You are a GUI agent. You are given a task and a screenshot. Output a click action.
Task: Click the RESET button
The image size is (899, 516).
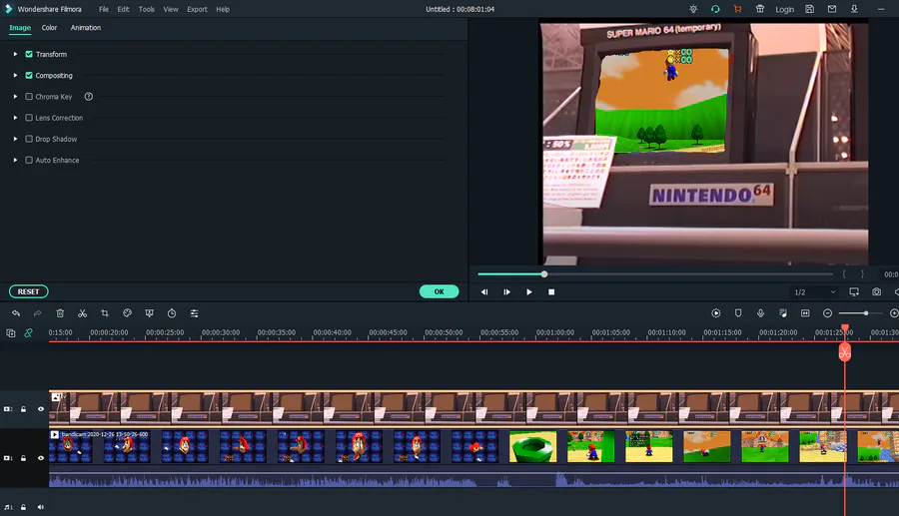click(x=29, y=291)
